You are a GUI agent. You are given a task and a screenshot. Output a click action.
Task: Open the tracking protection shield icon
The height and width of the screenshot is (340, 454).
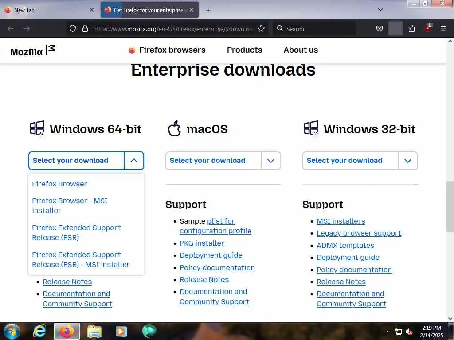coord(73,29)
